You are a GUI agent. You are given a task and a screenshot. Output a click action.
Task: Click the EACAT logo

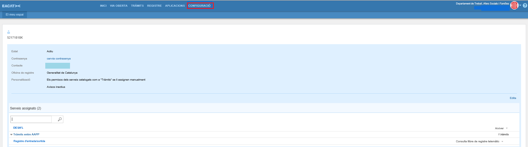pyautogui.click(x=11, y=6)
